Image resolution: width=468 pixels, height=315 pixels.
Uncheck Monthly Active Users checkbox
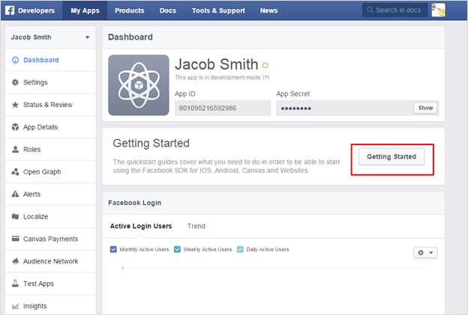(113, 249)
